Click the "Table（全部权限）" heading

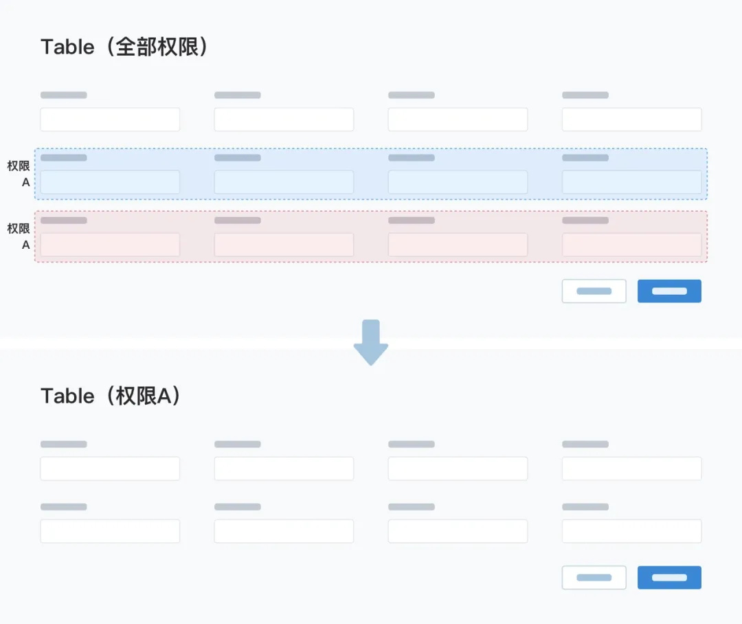(x=124, y=47)
